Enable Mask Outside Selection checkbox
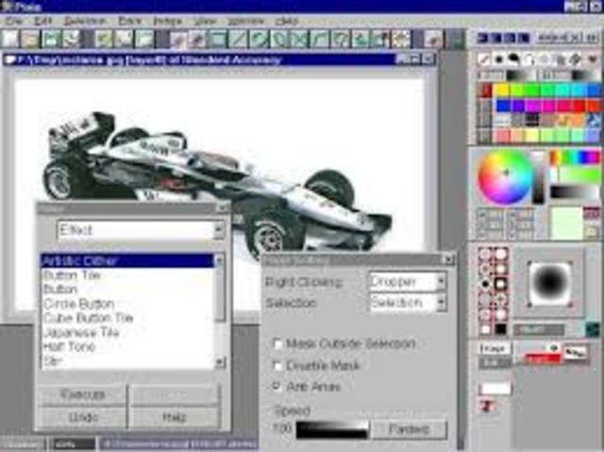This screenshot has width=604, height=452. click(277, 343)
